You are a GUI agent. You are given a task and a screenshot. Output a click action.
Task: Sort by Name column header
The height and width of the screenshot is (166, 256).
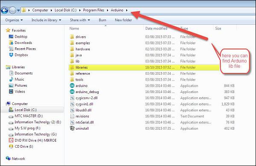pos(74,29)
